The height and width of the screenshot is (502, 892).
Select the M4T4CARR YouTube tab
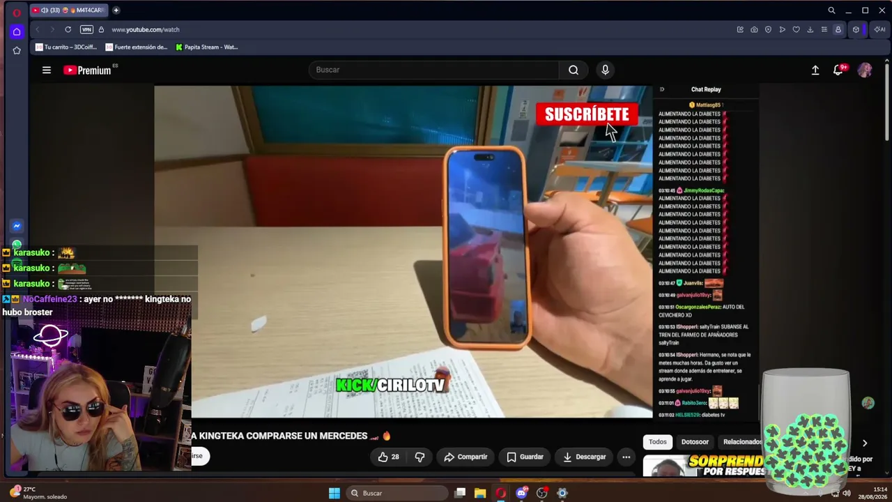click(68, 10)
